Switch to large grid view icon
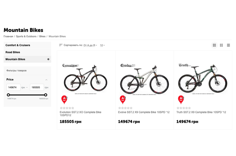This screenshot has height=156, width=236. click(x=214, y=45)
